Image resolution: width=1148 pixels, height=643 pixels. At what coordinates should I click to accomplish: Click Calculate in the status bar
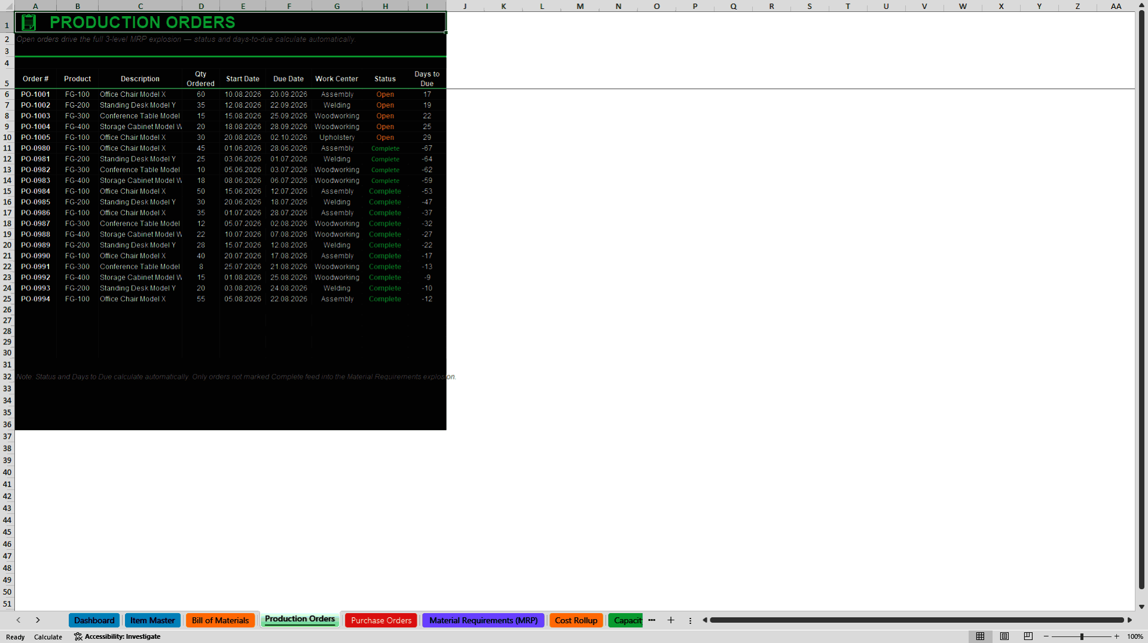[48, 637]
